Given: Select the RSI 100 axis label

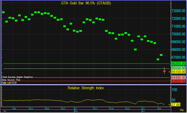Looking at the screenshot, I should coord(174,90).
